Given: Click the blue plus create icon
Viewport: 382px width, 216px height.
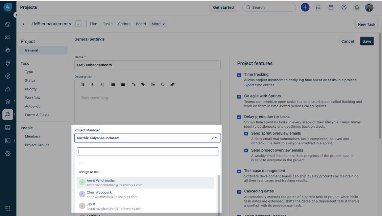Looking at the screenshot, I should 305,7.
